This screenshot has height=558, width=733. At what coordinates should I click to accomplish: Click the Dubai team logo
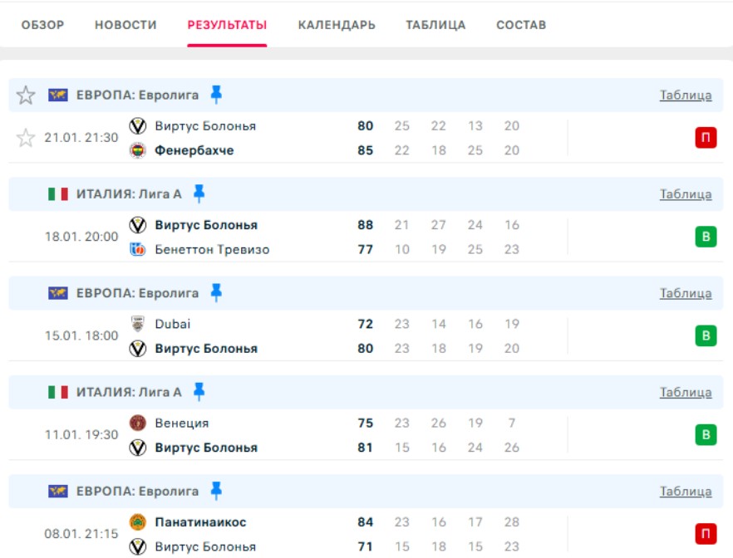(138, 324)
